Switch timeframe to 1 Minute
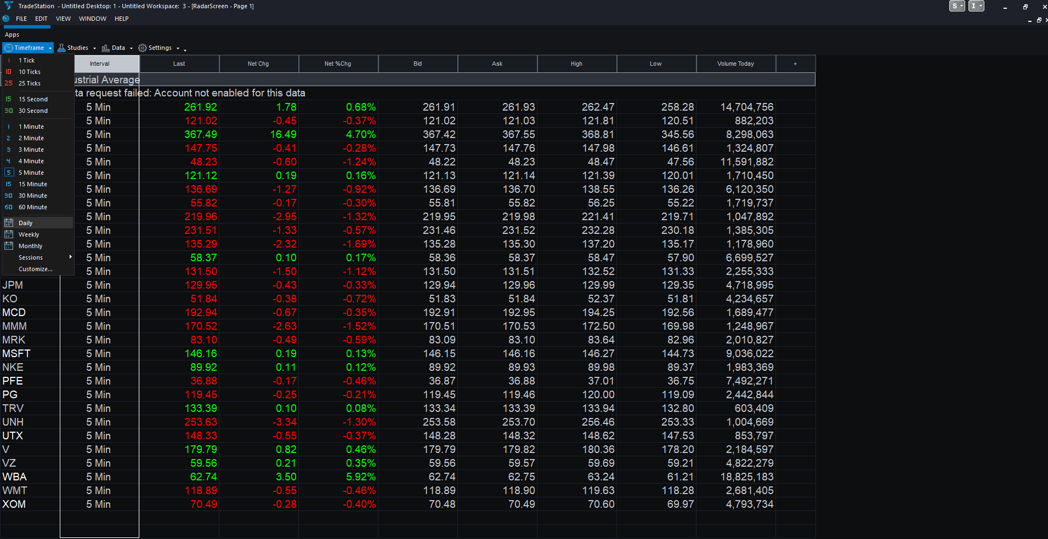 coord(37,127)
